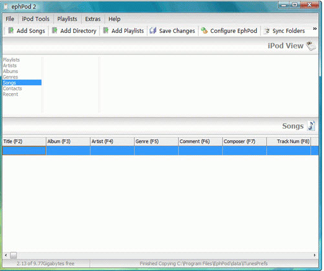Click the empty Title cell in the selected row
Screen dimensions: 324x271
[24, 151]
